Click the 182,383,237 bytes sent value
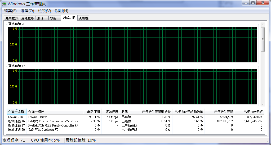The height and width of the screenshot is (145, 271). point(225,121)
